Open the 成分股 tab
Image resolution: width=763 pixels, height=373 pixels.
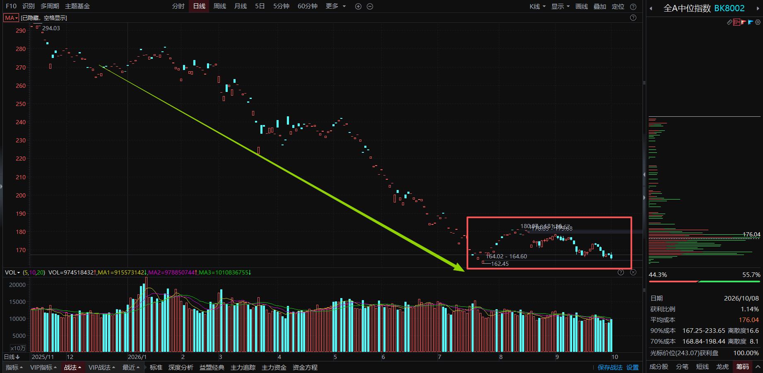coord(659,367)
